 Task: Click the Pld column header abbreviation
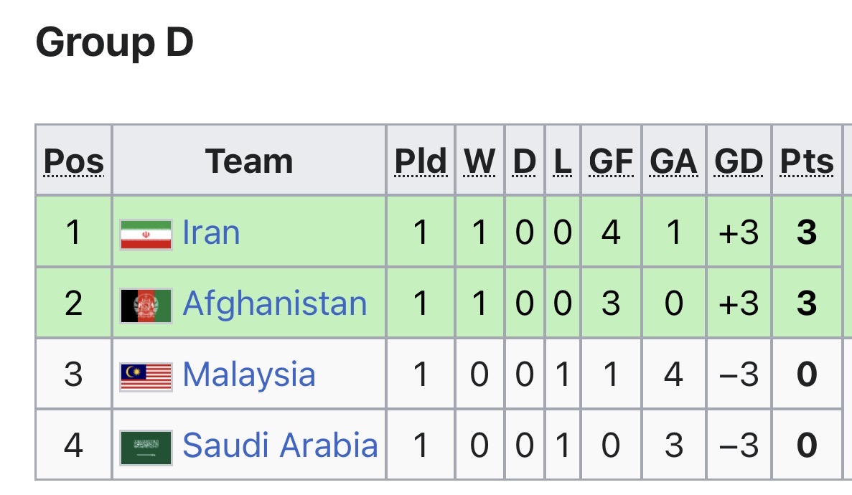point(421,161)
